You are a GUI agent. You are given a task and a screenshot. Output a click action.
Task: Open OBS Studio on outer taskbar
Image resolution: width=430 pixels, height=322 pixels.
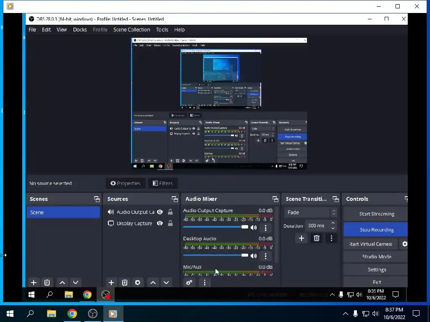[93, 314]
